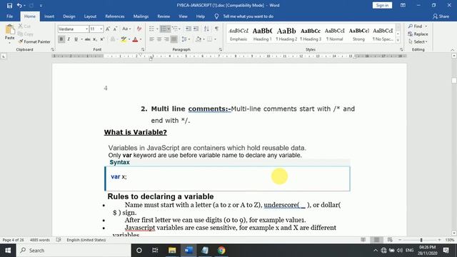
Task: Open File Explorer from taskbar
Action: [172, 251]
